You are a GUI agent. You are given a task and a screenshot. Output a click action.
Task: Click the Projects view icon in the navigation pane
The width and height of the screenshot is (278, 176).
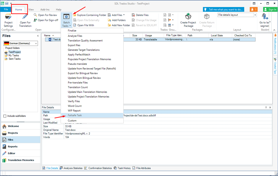4,133
